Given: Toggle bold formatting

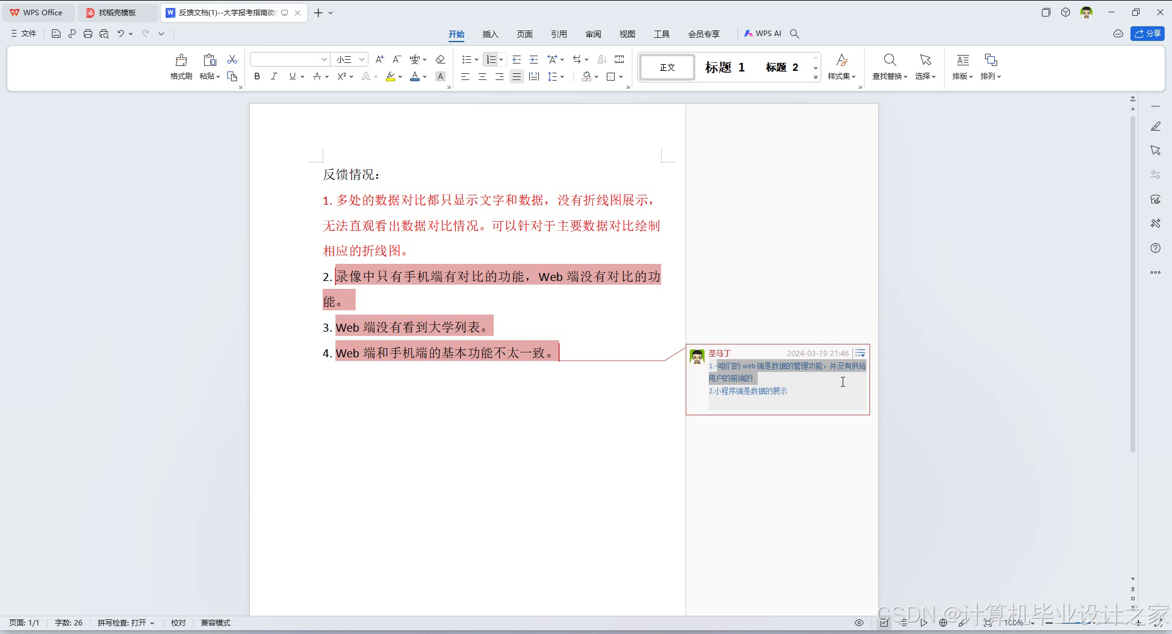Looking at the screenshot, I should click(257, 76).
